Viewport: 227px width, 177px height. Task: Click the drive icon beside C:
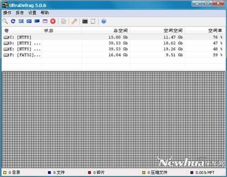tap(6, 37)
